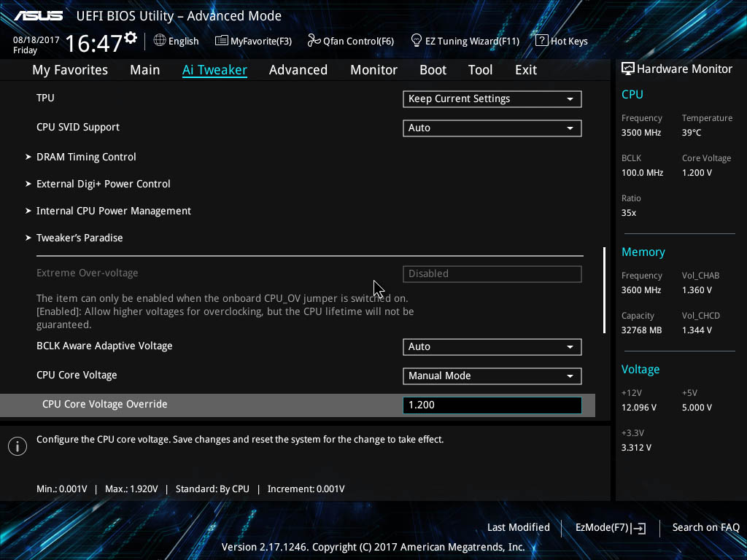Click the Hot Keys question mark icon
Image resolution: width=747 pixels, height=560 pixels.
(x=541, y=41)
